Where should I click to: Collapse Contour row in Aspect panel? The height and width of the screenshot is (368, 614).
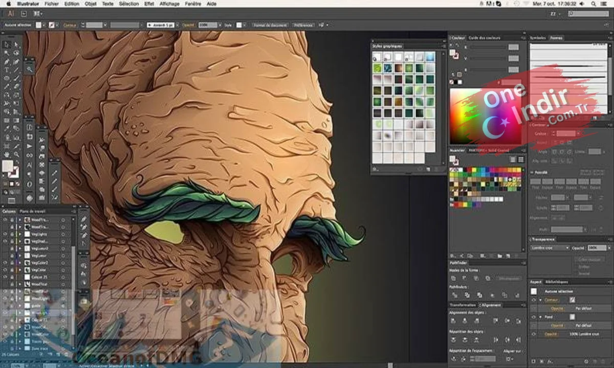tap(541, 300)
